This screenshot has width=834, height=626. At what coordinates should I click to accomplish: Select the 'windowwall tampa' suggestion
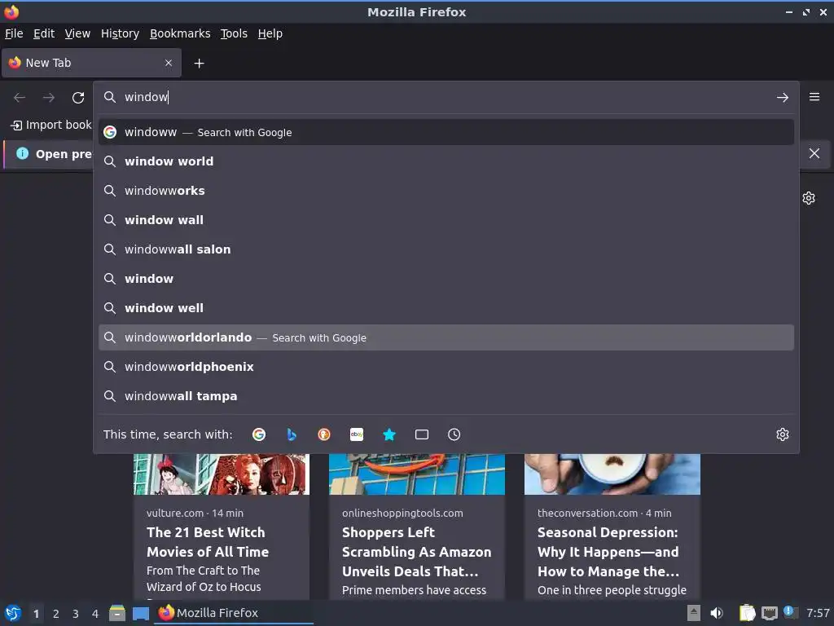click(x=446, y=396)
